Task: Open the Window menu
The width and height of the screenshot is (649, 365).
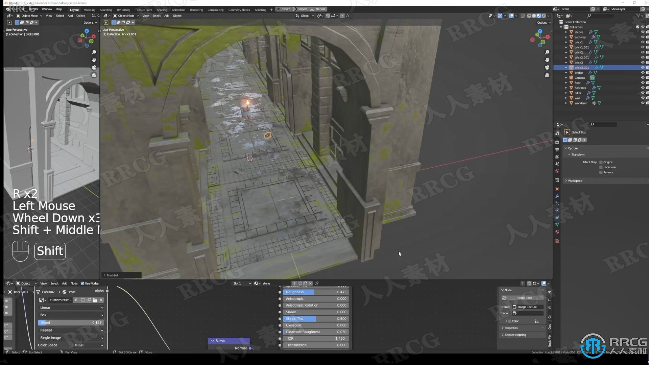Action: pos(47,9)
